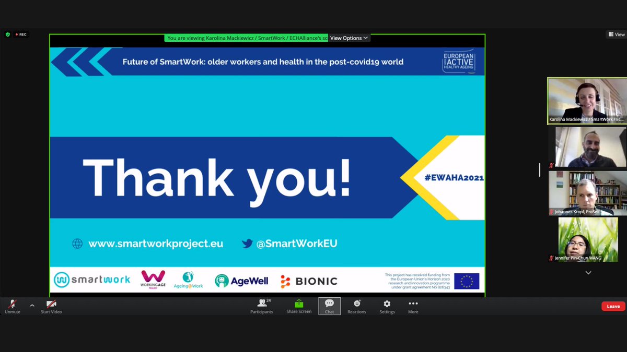This screenshot has height=352, width=627.
Task: Unmute the microphone
Action: click(12, 306)
